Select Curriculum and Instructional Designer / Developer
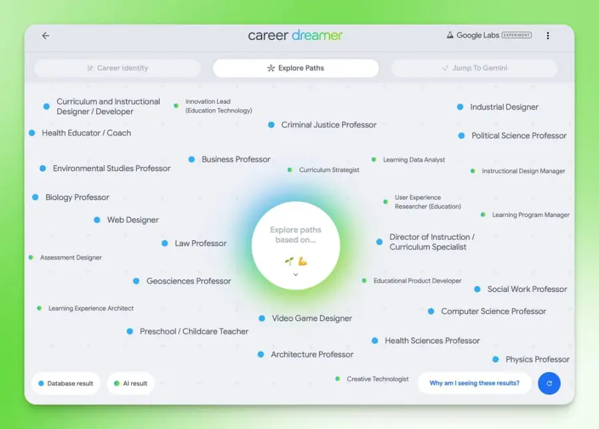This screenshot has width=599, height=429. [x=103, y=106]
